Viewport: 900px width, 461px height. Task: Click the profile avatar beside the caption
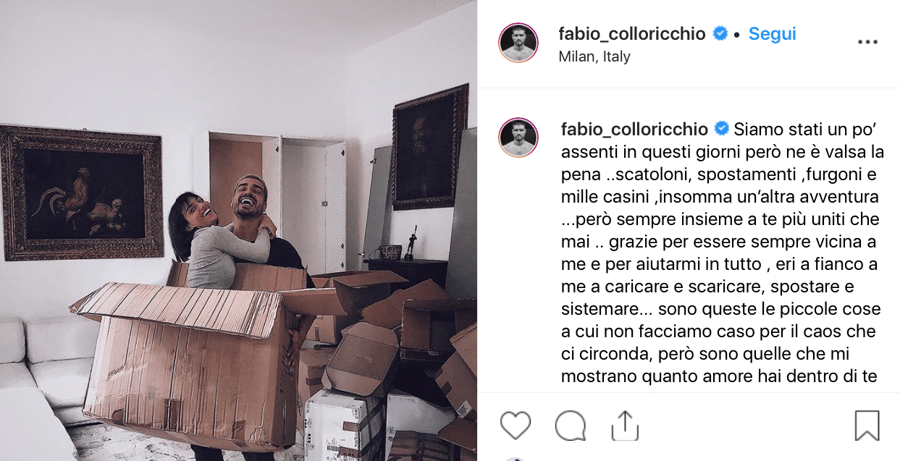click(518, 138)
